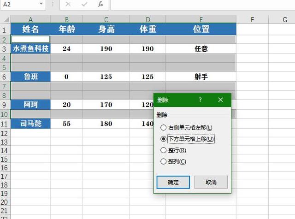Expand the Name Box dropdown arrow

tap(41, 4)
